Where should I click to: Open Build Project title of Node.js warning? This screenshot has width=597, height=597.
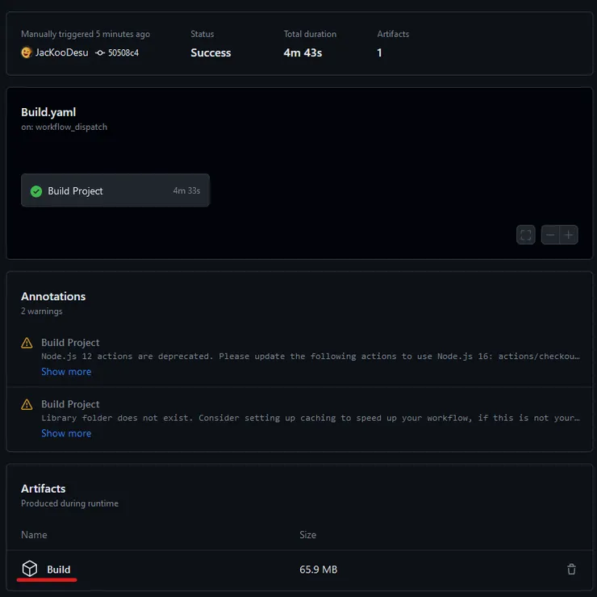click(x=70, y=343)
